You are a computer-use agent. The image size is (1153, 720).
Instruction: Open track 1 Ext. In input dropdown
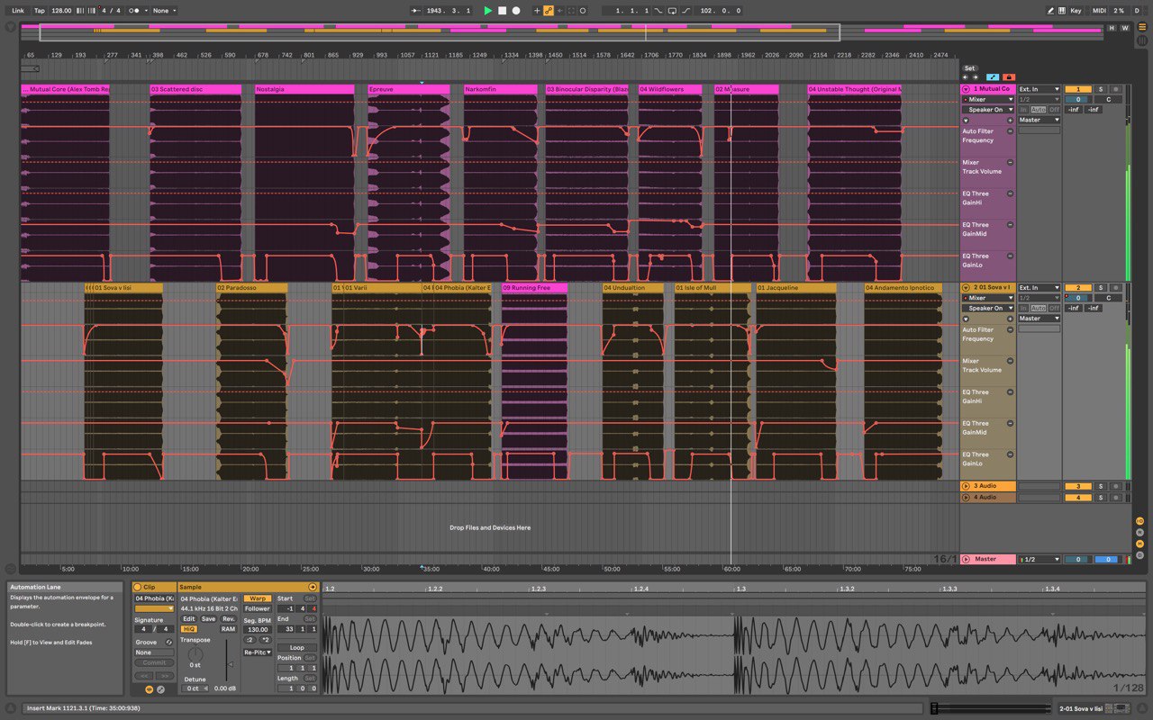click(1040, 89)
